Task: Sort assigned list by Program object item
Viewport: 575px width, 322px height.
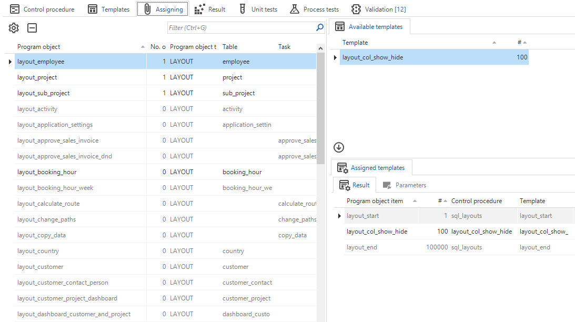Action: click(375, 201)
